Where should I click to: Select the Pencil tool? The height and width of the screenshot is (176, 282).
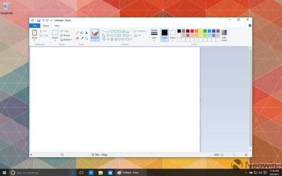point(77,33)
